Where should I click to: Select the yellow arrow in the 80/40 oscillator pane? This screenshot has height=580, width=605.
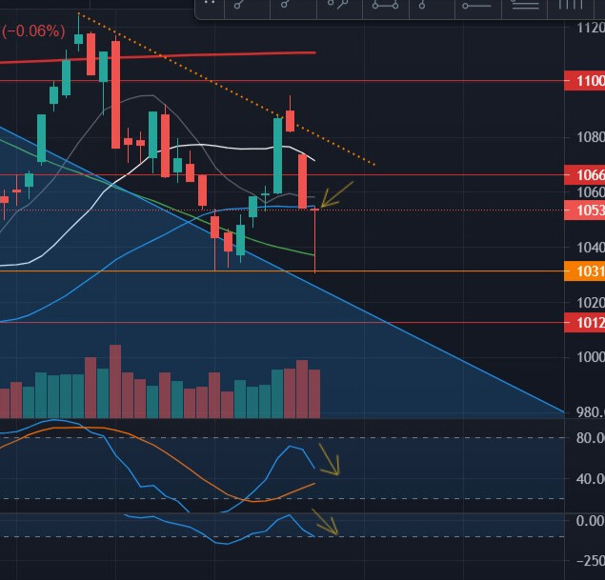tap(330, 459)
